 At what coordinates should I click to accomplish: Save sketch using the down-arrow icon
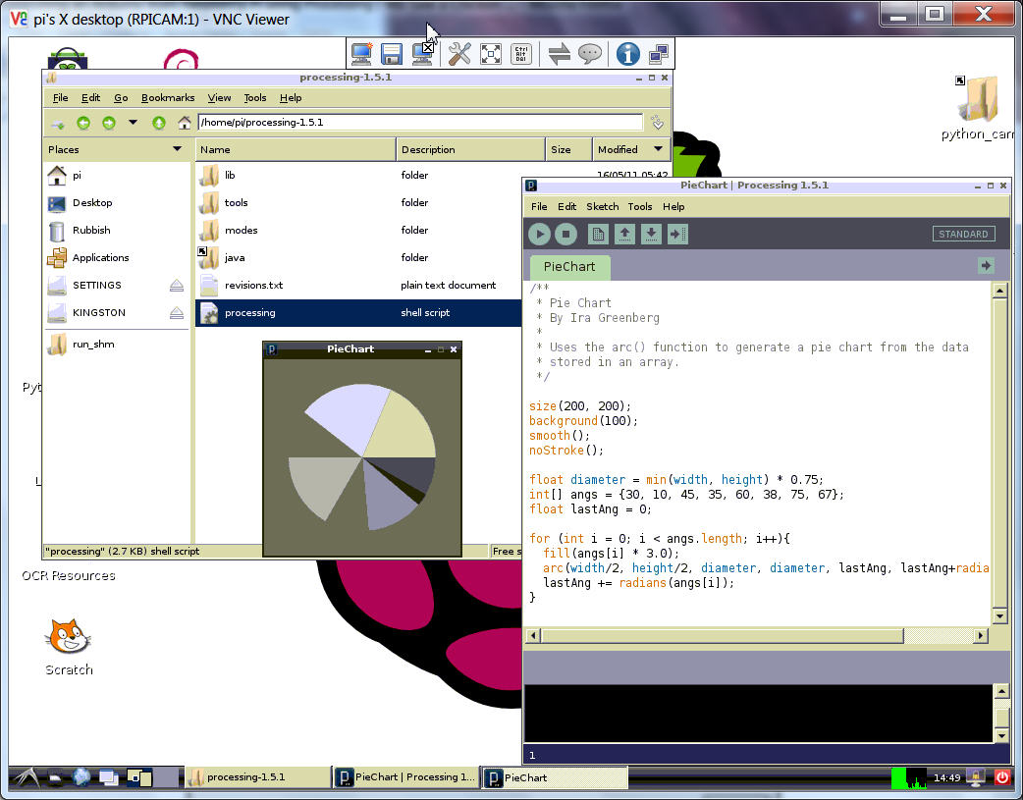click(651, 234)
